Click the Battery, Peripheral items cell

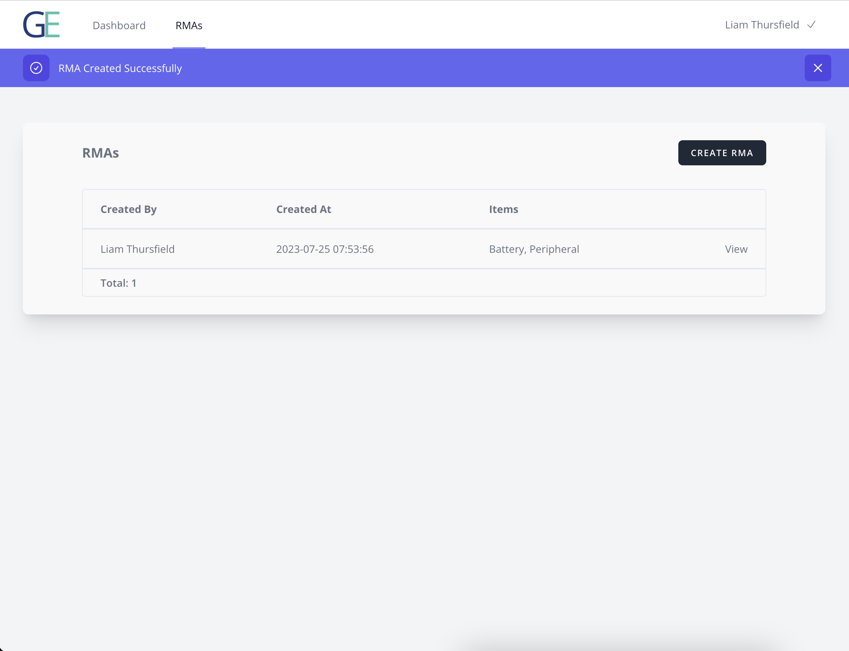tap(534, 249)
